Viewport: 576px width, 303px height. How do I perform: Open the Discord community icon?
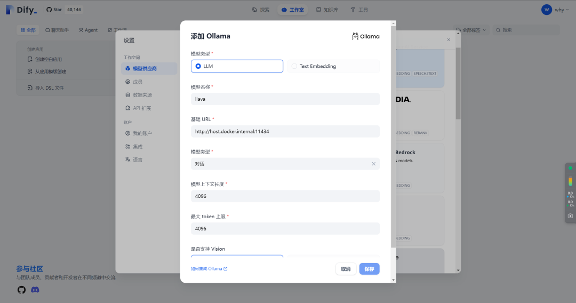click(x=35, y=290)
